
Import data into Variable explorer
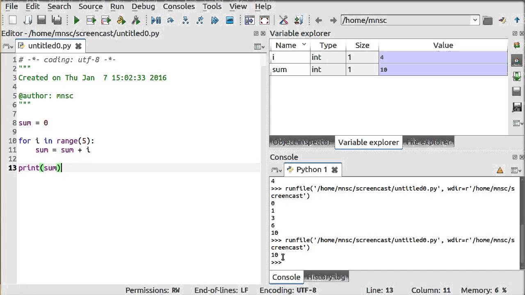(516, 76)
